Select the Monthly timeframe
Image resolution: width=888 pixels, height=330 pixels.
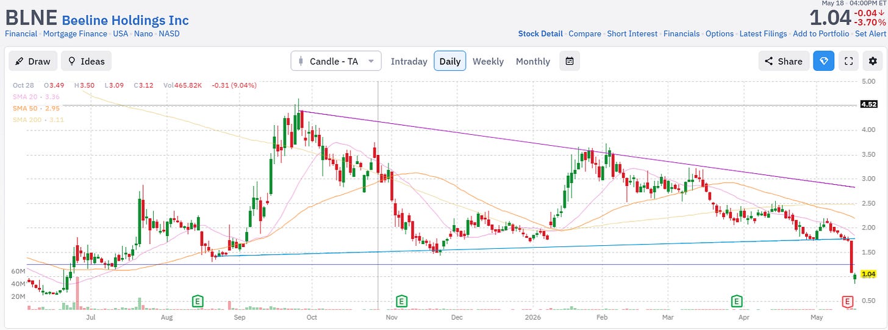[532, 61]
